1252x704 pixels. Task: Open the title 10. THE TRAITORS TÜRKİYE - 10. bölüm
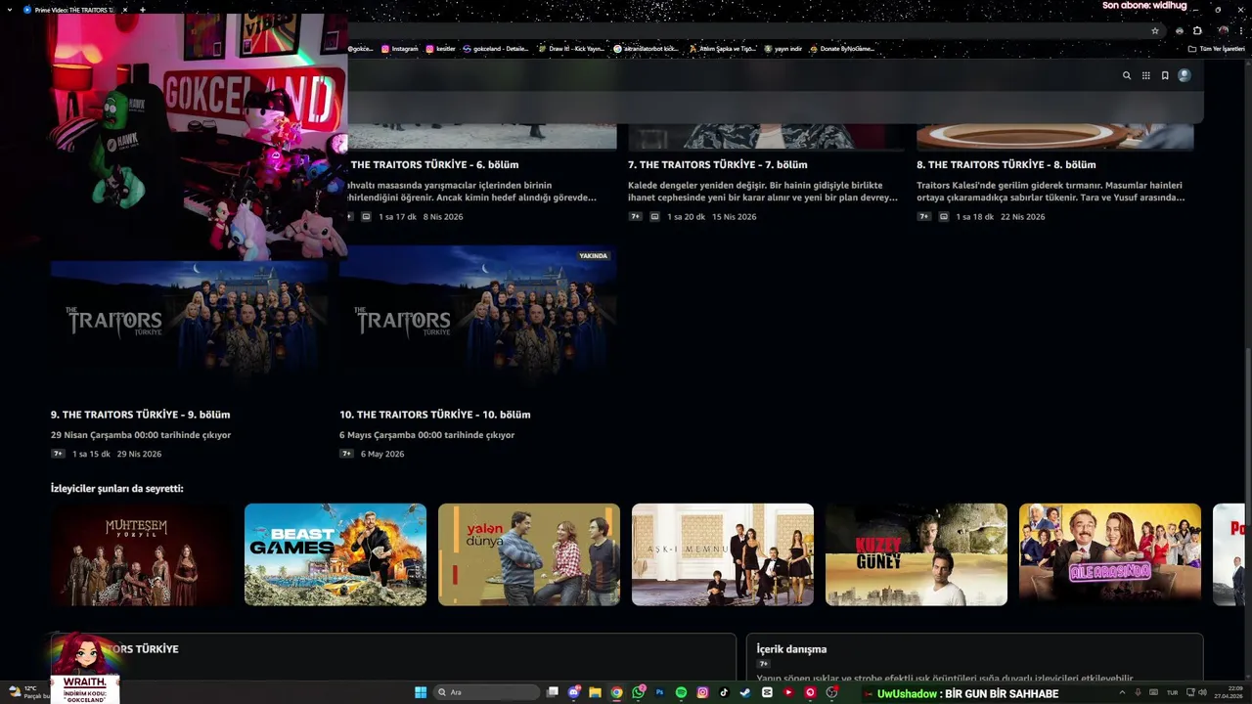pyautogui.click(x=435, y=415)
